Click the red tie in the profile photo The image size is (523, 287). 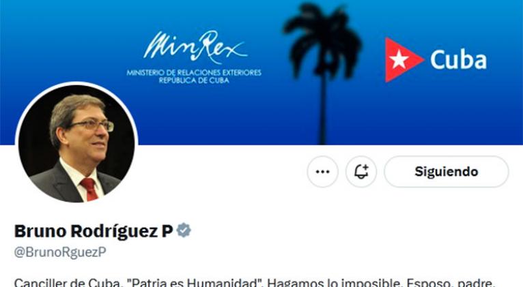click(x=89, y=189)
